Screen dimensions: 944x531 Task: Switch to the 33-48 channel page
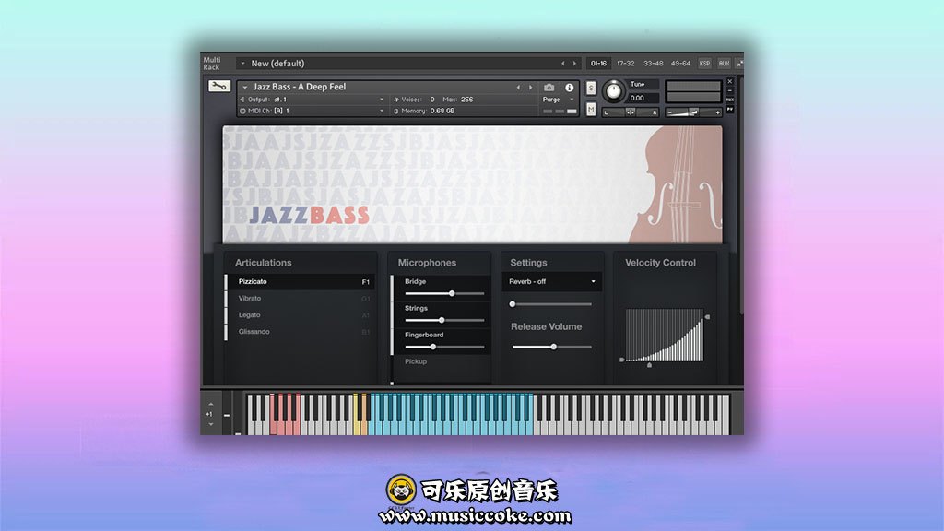click(654, 64)
